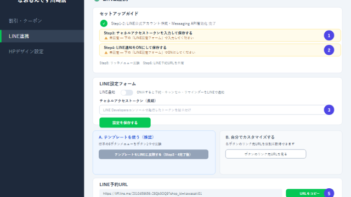Click the Step6: LINE予約URLを共有 text
The image size is (351, 197).
tap(163, 63)
